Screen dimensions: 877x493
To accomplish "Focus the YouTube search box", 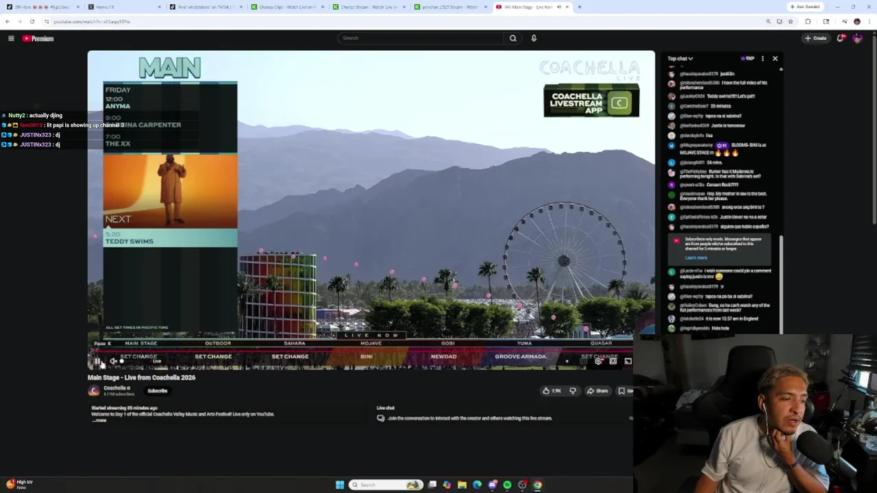I will 421,38.
